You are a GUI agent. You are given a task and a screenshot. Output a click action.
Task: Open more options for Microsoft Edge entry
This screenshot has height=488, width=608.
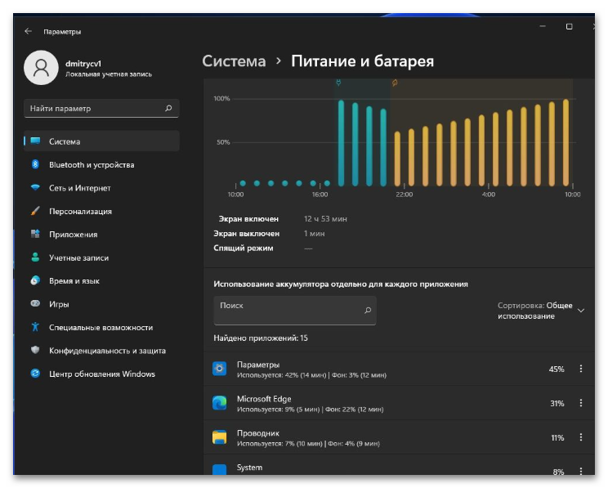pyautogui.click(x=581, y=403)
